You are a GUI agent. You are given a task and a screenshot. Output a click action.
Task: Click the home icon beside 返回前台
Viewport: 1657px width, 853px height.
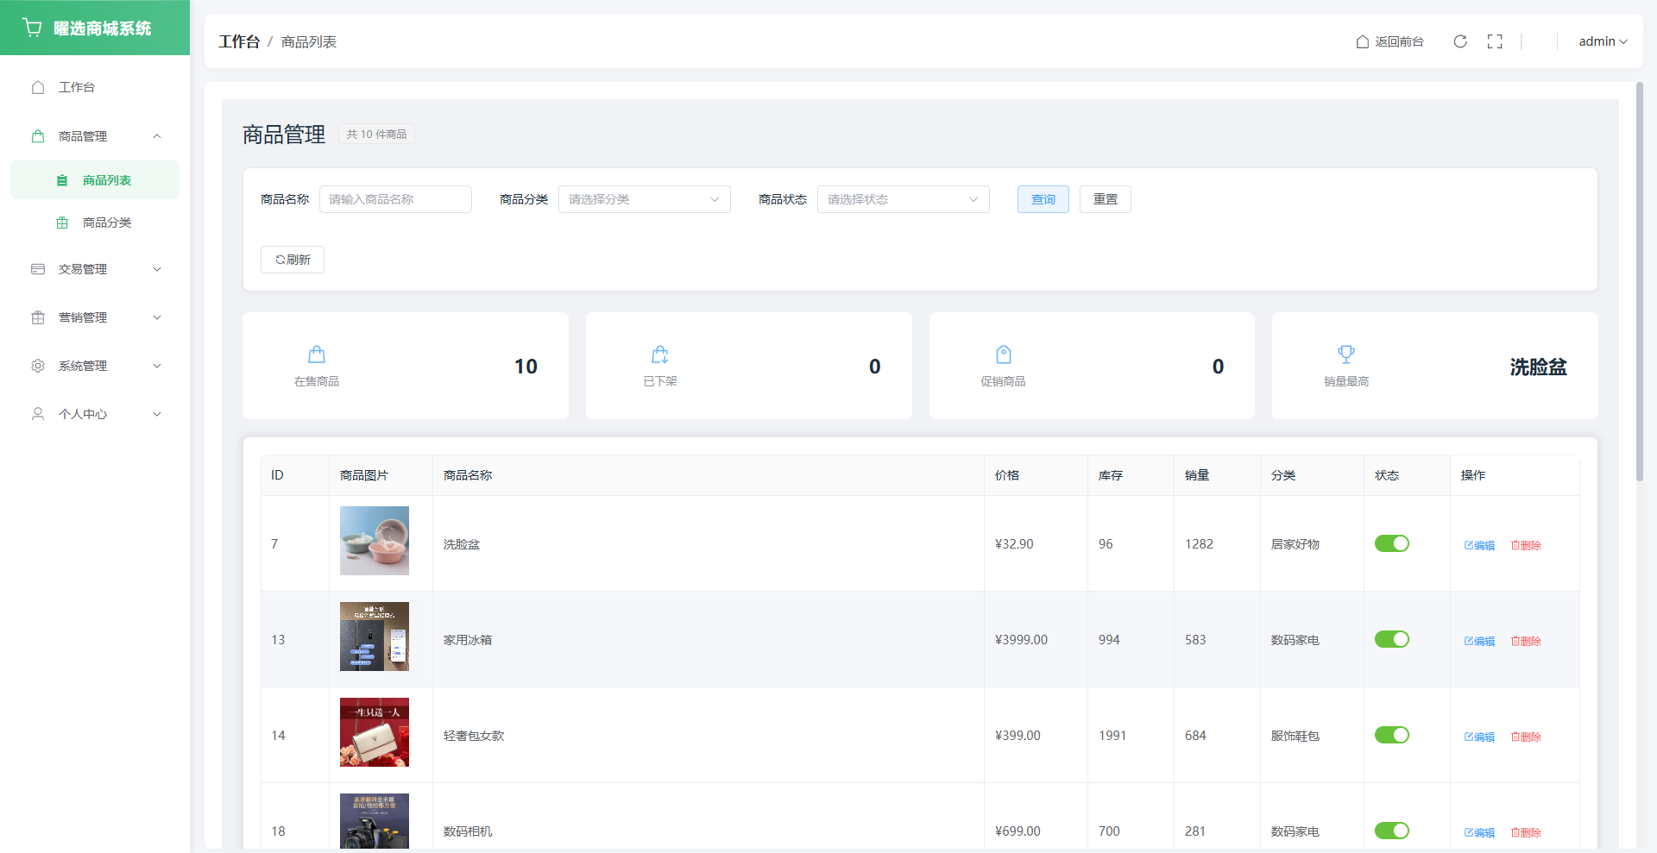click(1363, 41)
